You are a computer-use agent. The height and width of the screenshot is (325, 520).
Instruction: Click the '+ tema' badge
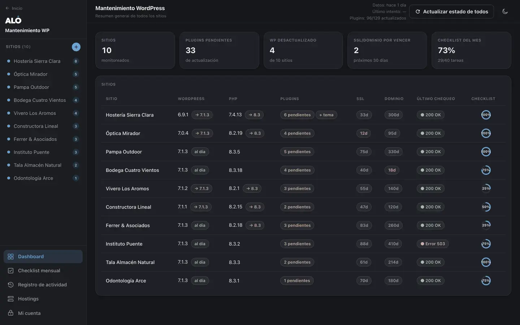coord(326,115)
